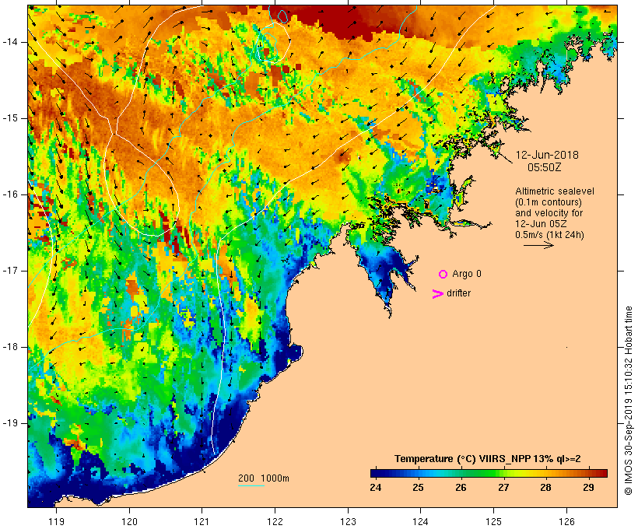Viewport: 638px width, 529px height.
Task: Click the latitude axis label -18
Action: pos(10,347)
